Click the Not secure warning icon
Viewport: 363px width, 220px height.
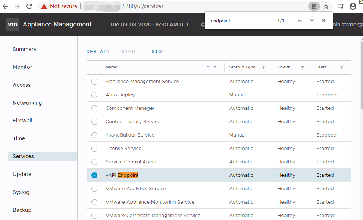point(44,6)
